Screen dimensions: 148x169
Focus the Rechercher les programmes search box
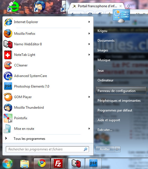[x=47, y=149]
